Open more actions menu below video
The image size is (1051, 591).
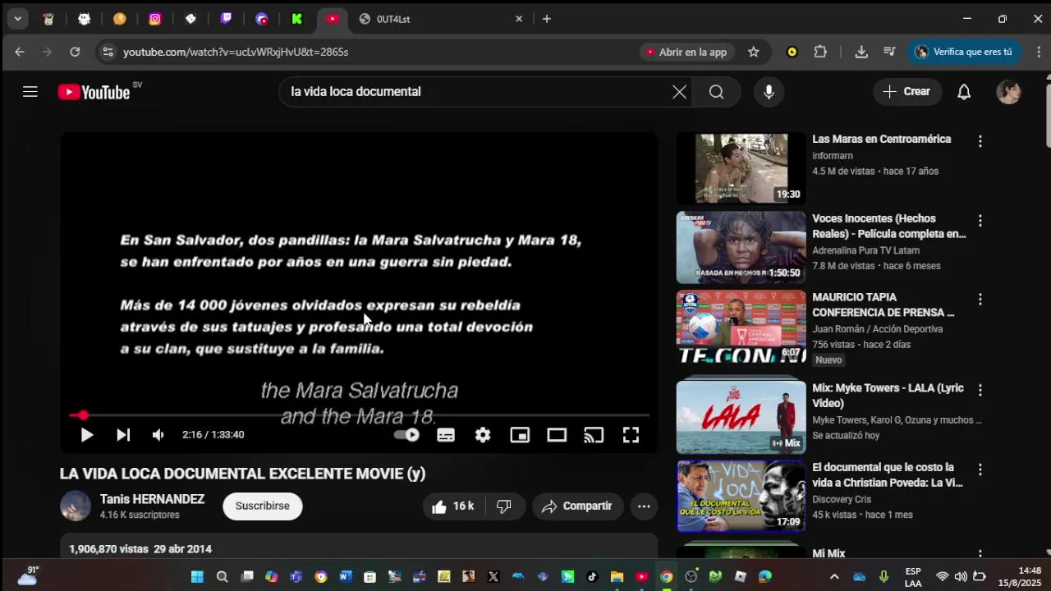coord(644,506)
